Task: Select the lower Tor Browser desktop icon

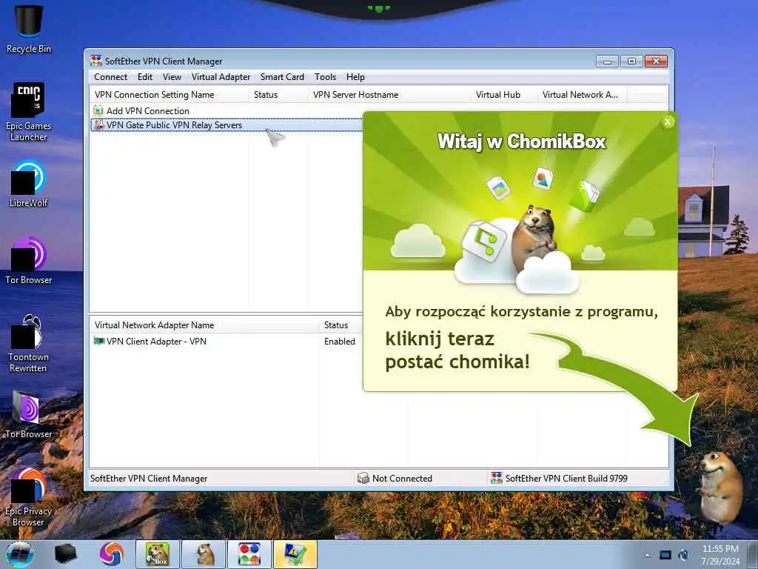Action: tap(29, 415)
